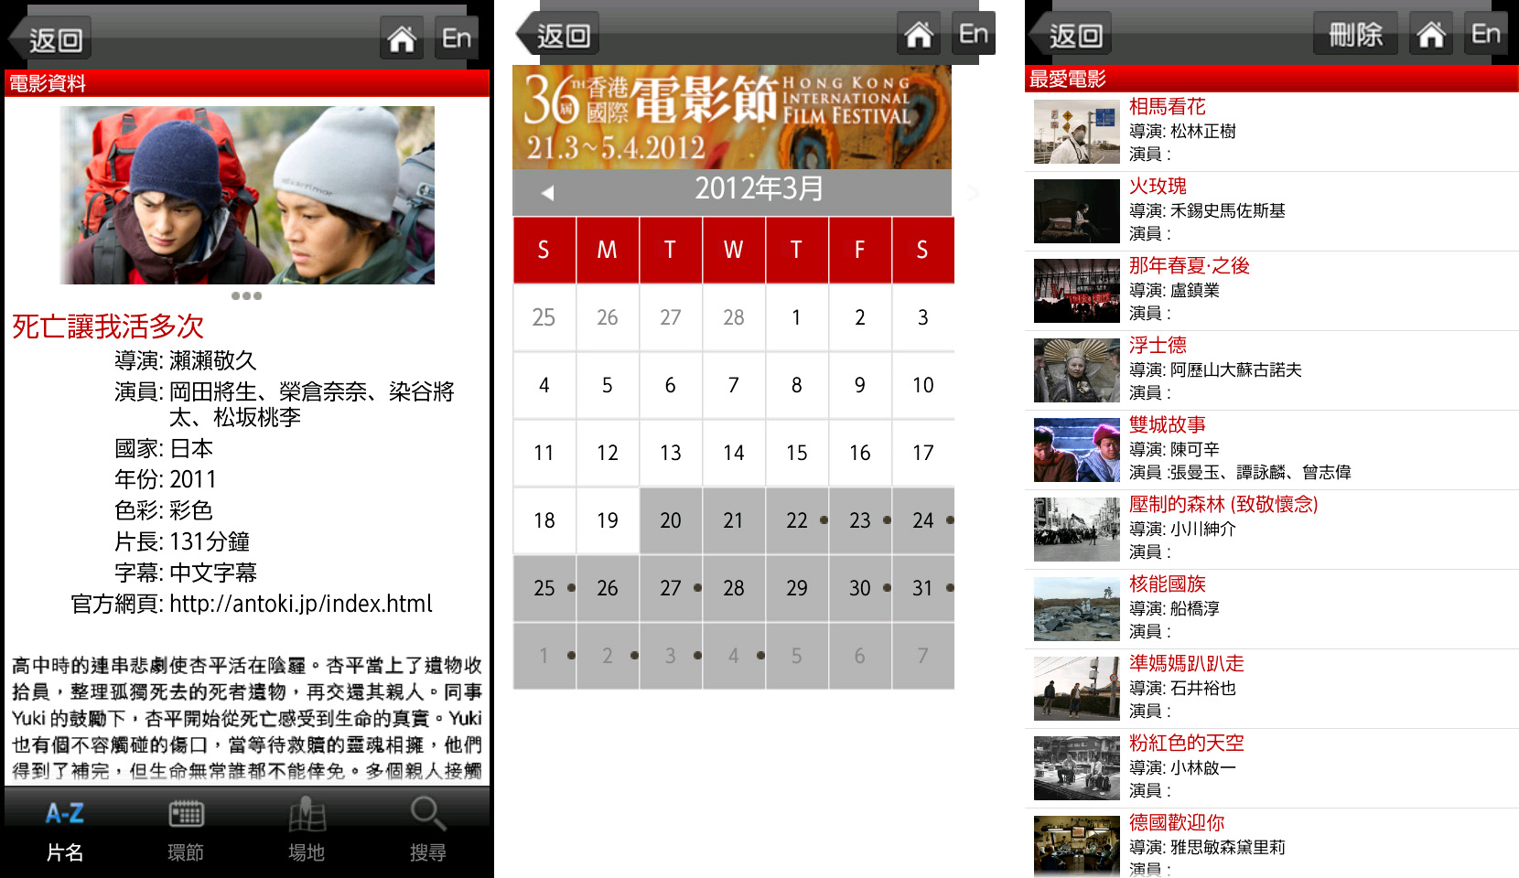Select March 22 on the calendar
This screenshot has height=878, width=1519.
[797, 520]
